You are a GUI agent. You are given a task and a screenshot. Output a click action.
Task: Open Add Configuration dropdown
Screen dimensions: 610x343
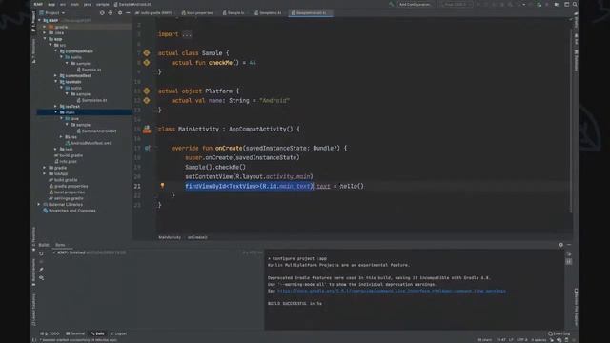tap(416, 4)
